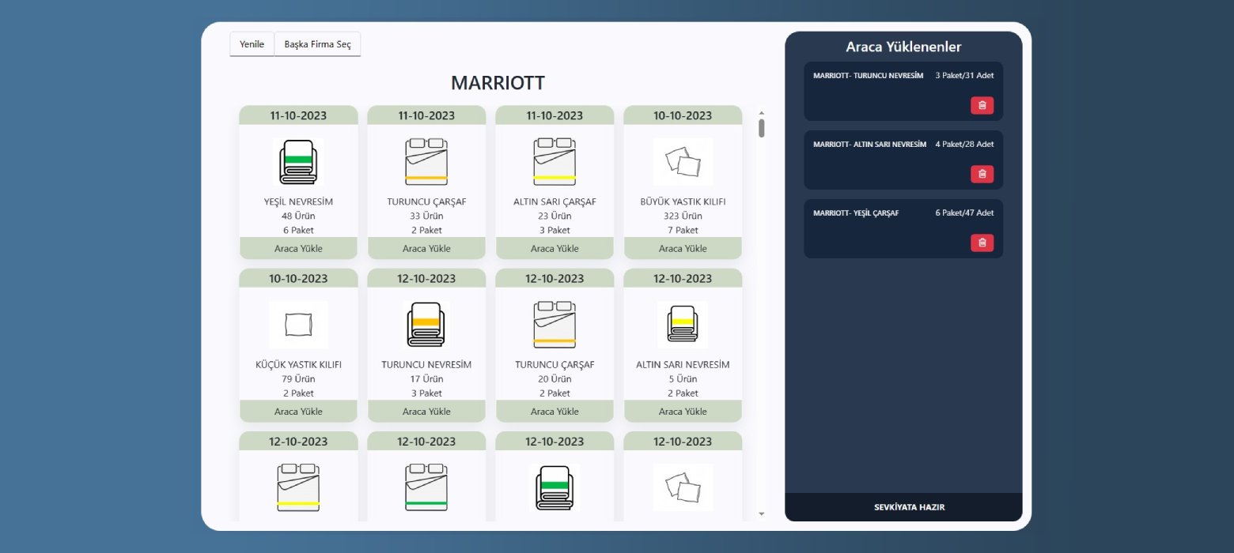
Task: Click the MARRIOTT company heading
Action: tap(498, 83)
